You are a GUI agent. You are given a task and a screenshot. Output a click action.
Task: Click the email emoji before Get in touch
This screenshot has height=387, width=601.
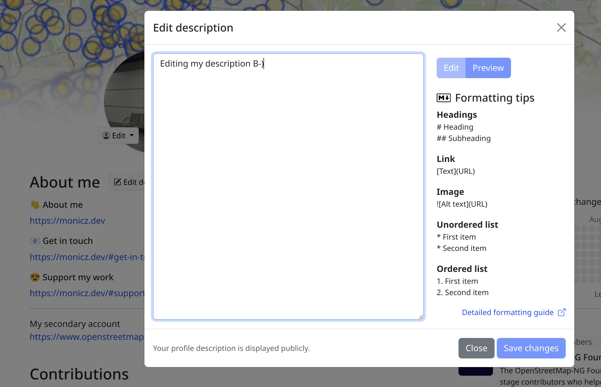35,241
